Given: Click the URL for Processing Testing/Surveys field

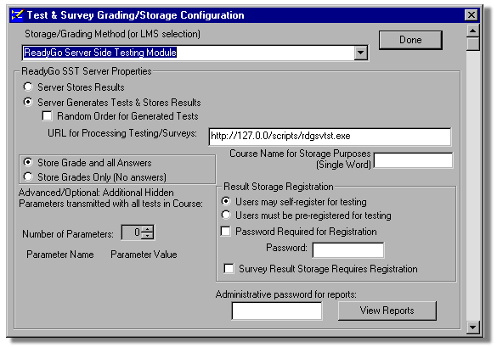Looking at the screenshot, I should tap(330, 137).
